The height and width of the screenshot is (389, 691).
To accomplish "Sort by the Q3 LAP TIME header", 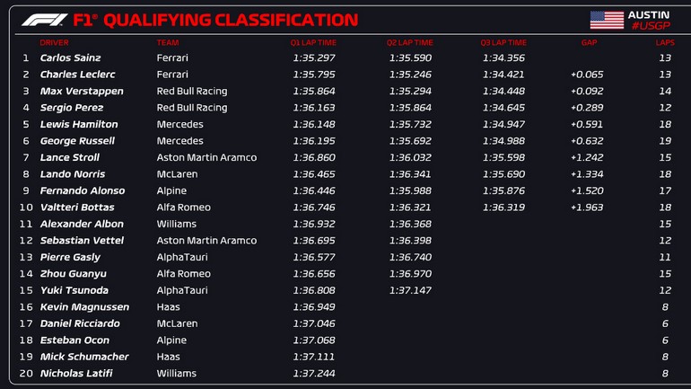I will [503, 42].
